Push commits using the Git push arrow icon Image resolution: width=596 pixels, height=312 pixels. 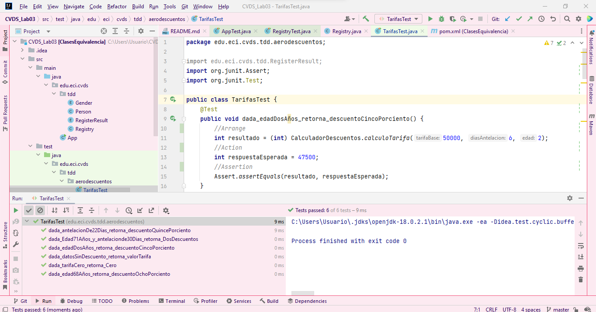click(530, 18)
